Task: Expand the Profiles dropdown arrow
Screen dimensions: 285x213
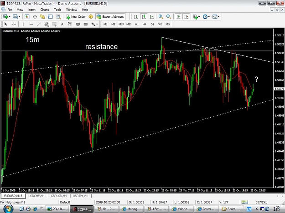Action: click(19, 17)
